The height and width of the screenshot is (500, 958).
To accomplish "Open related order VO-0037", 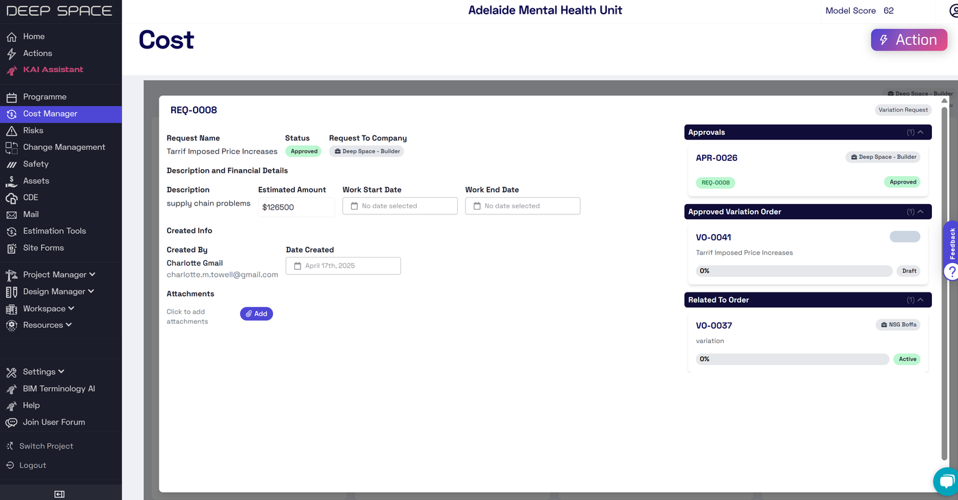I will (x=807, y=342).
